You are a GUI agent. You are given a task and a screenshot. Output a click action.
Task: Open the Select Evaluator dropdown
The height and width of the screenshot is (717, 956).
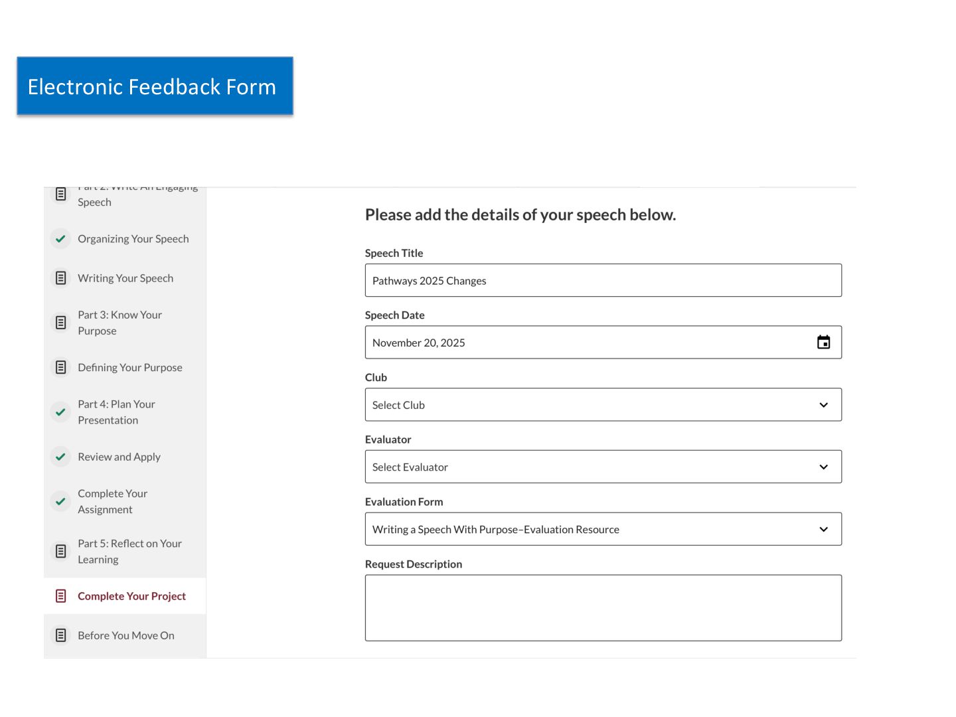(603, 467)
